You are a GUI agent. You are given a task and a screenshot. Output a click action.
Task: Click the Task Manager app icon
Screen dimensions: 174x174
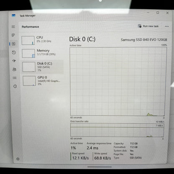tap(13, 15)
